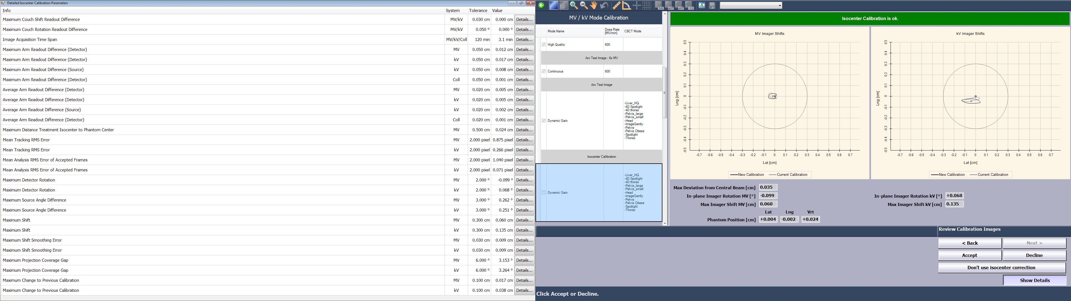Click the Decline button

1034,255
